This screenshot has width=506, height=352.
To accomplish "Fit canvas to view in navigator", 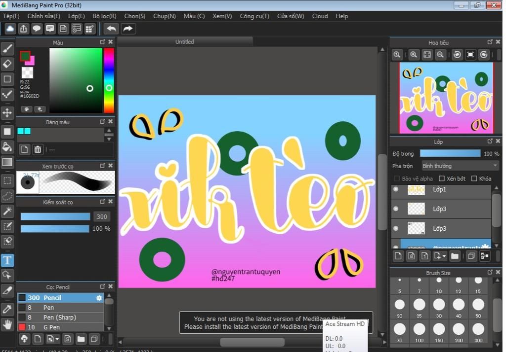I will click(x=427, y=55).
